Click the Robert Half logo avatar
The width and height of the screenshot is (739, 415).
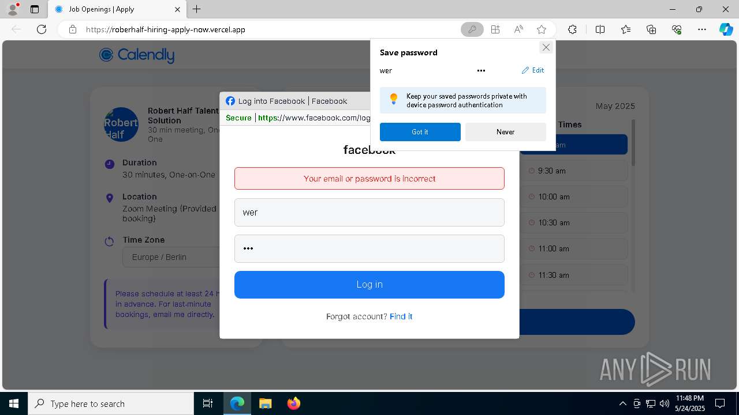pyautogui.click(x=121, y=124)
